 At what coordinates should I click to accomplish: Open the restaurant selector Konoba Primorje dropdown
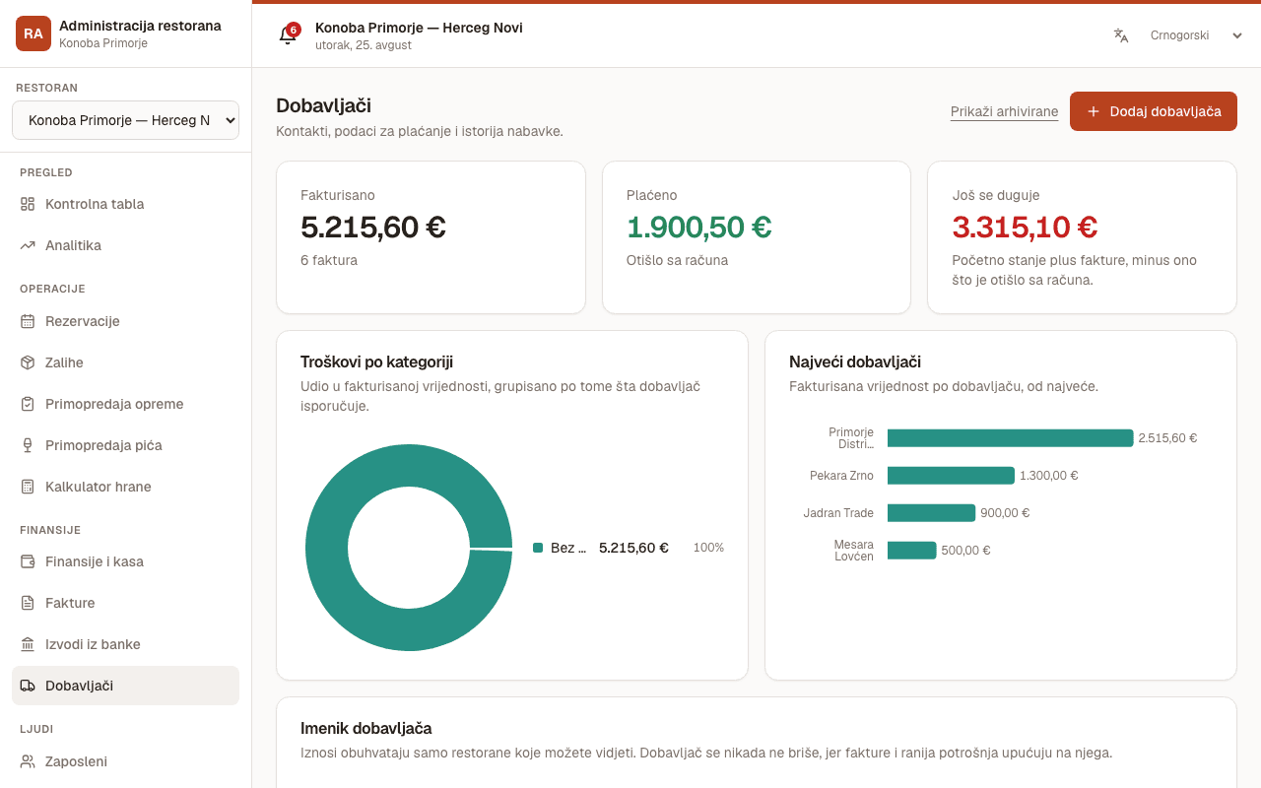point(125,120)
